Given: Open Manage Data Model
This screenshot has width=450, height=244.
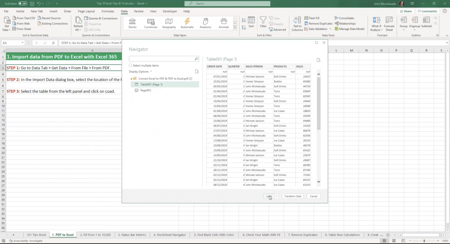Looking at the screenshot, I should (x=349, y=29).
